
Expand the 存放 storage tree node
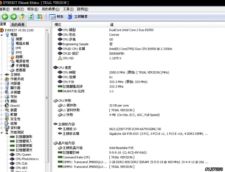tap(1, 97)
